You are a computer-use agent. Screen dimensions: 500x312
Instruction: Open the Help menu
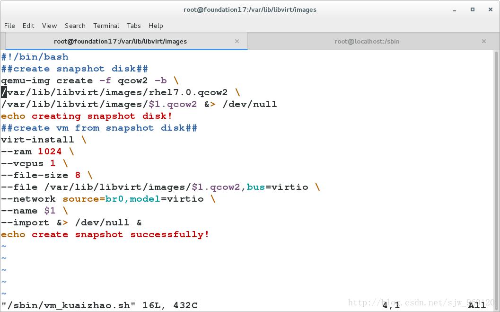point(156,26)
